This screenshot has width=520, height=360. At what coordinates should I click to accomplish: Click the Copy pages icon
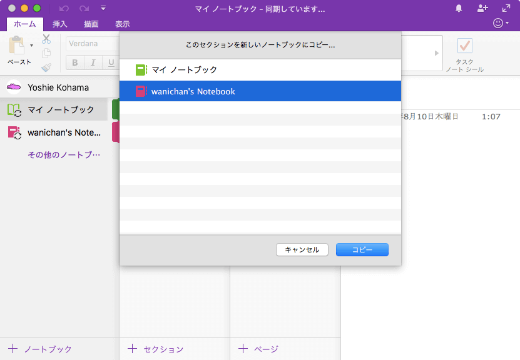click(x=46, y=53)
